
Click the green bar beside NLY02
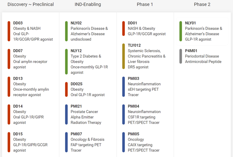click(x=66, y=31)
